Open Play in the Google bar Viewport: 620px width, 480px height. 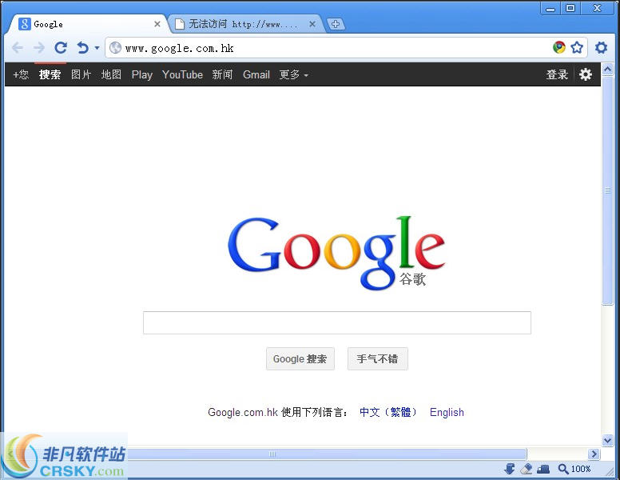[x=142, y=74]
